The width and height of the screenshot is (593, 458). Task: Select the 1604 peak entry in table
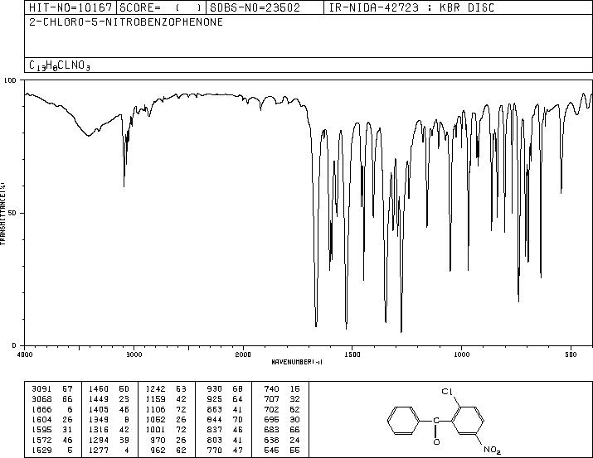pos(51,419)
